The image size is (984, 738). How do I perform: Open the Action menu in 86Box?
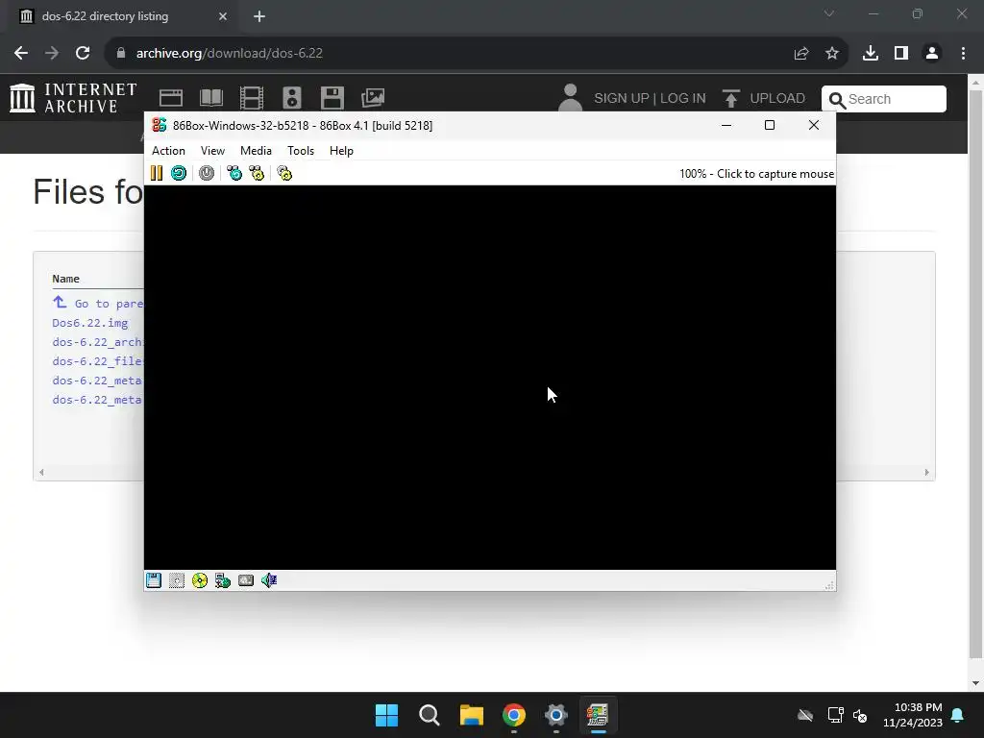pyautogui.click(x=168, y=151)
